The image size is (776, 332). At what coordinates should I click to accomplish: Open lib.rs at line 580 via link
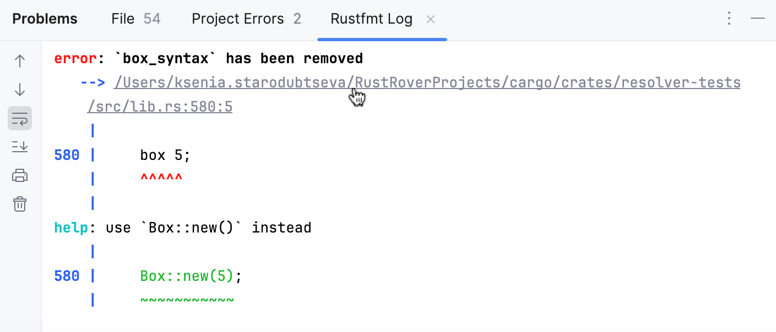pos(160,106)
